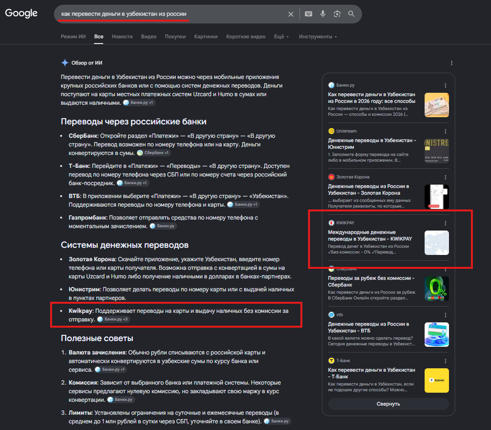The height and width of the screenshot is (430, 491).
Task: Click Золотая Корона favicon icon
Action: pos(331,177)
